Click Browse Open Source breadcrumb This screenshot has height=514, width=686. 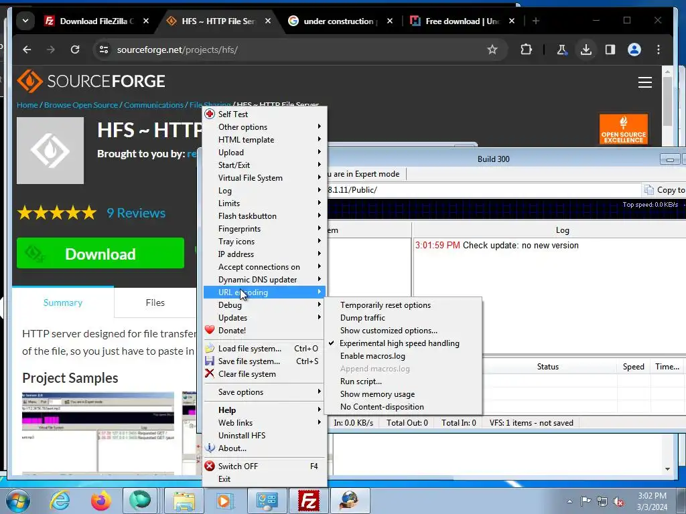click(x=81, y=105)
